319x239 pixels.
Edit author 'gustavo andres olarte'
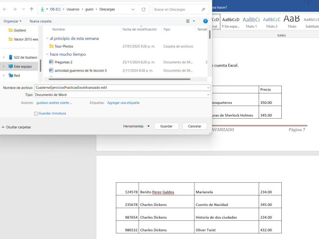(x=54, y=103)
